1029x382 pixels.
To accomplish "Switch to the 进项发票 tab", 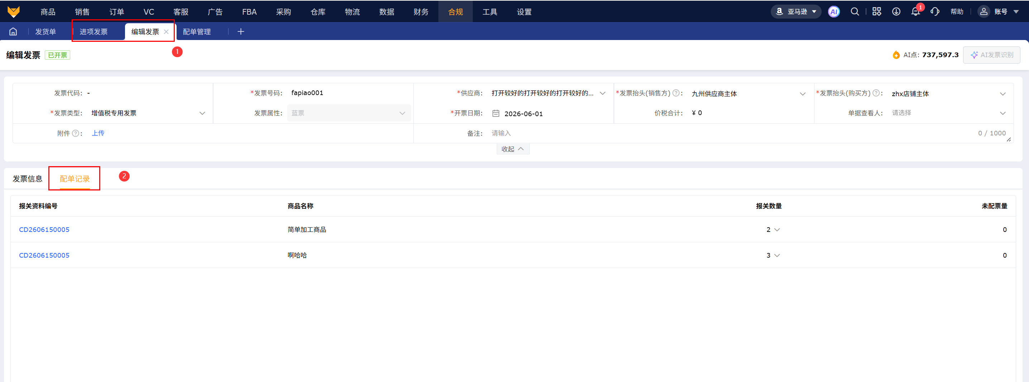I will [93, 31].
